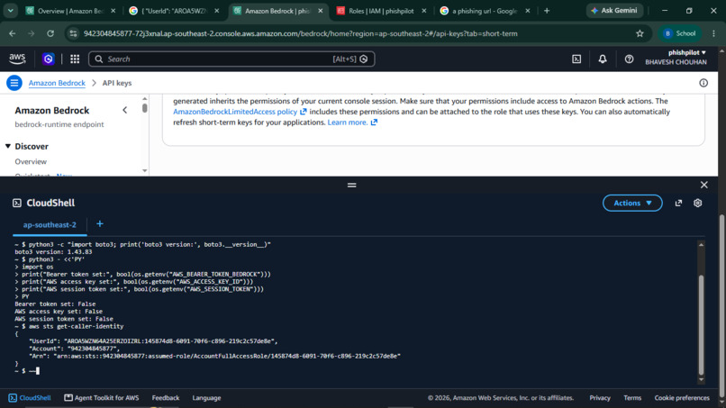Close the Overview Amazon Bedrock tab
Image resolution: width=726 pixels, height=408 pixels.
tap(113, 11)
